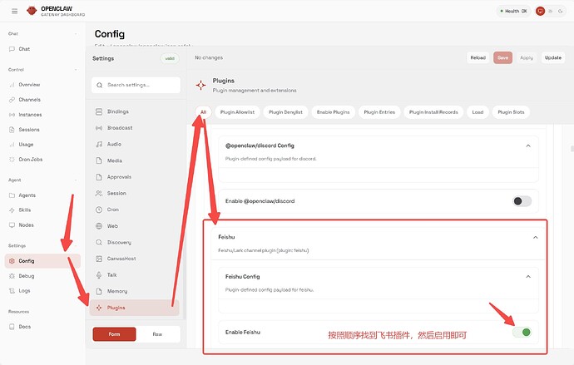Switch to the Plugin Allowlist tab

238,111
